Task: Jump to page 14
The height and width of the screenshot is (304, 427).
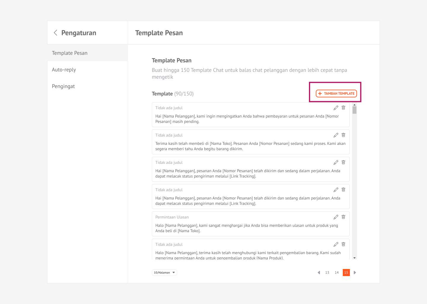Action: [x=337, y=273]
